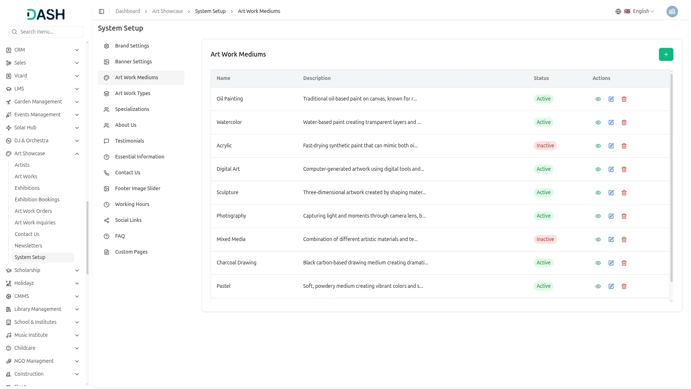691x389 pixels.
Task: Edit the Oil Painting medium
Action: (611, 99)
